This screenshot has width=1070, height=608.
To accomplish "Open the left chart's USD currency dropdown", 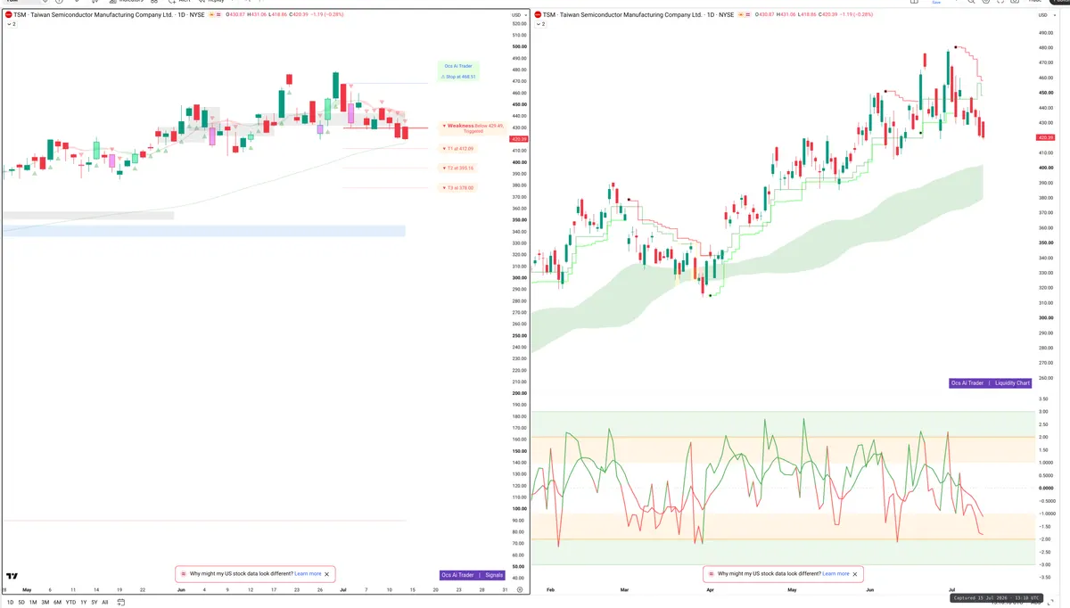I will click(x=517, y=15).
